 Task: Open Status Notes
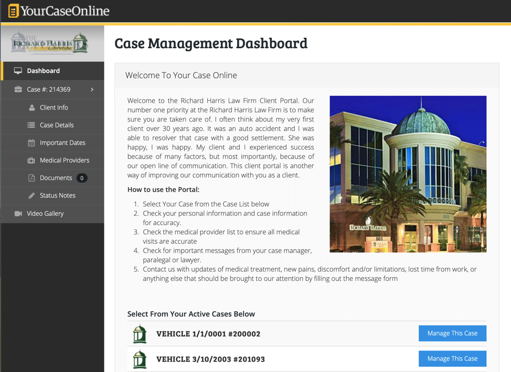tap(52, 195)
